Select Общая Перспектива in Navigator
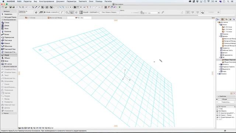Image resolution: width=236 pixels, height=133 pixels. (x=229, y=60)
